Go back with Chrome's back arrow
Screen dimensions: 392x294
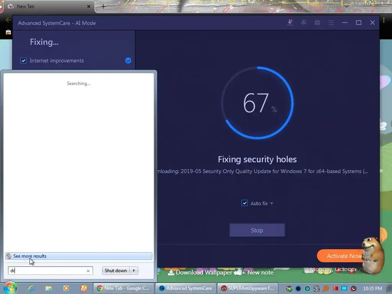[8, 20]
